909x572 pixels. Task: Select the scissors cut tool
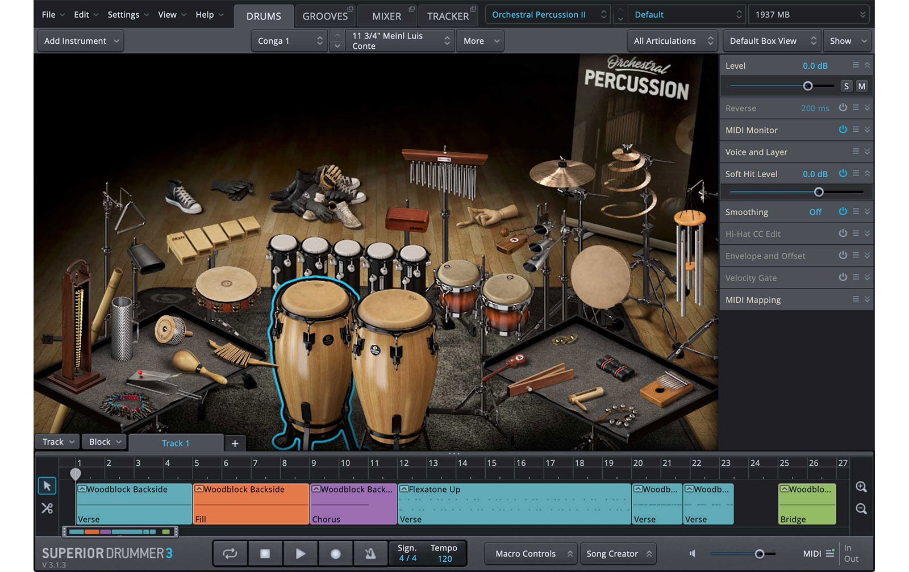(47, 508)
